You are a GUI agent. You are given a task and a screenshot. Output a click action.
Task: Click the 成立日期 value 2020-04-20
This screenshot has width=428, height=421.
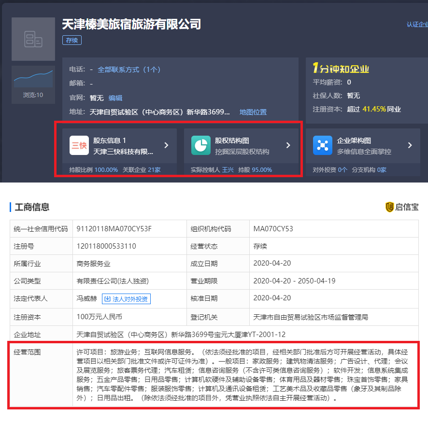point(272,263)
